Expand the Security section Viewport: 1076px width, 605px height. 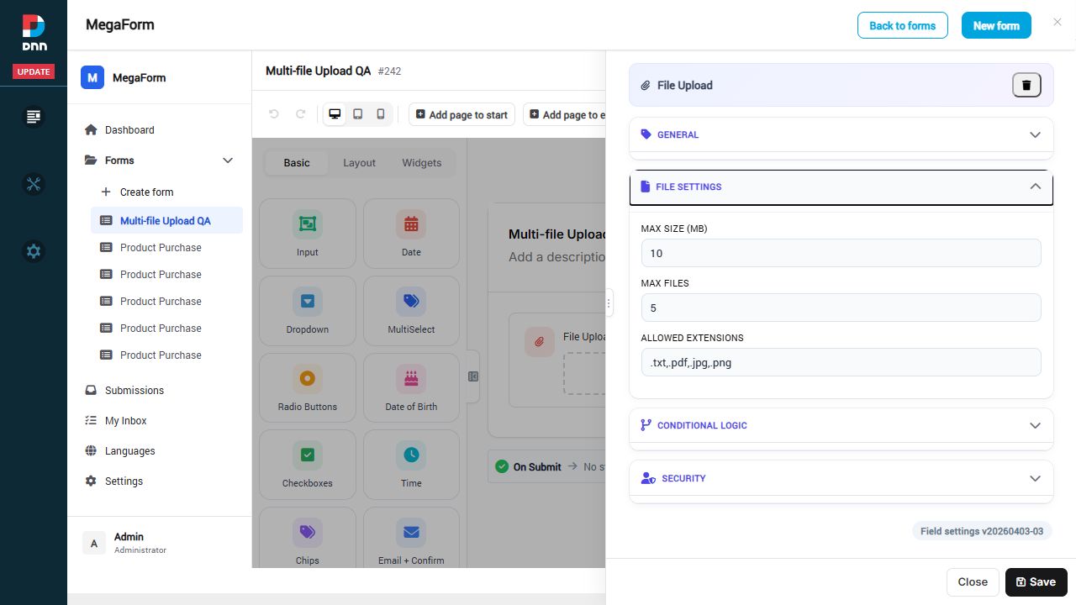(x=841, y=478)
